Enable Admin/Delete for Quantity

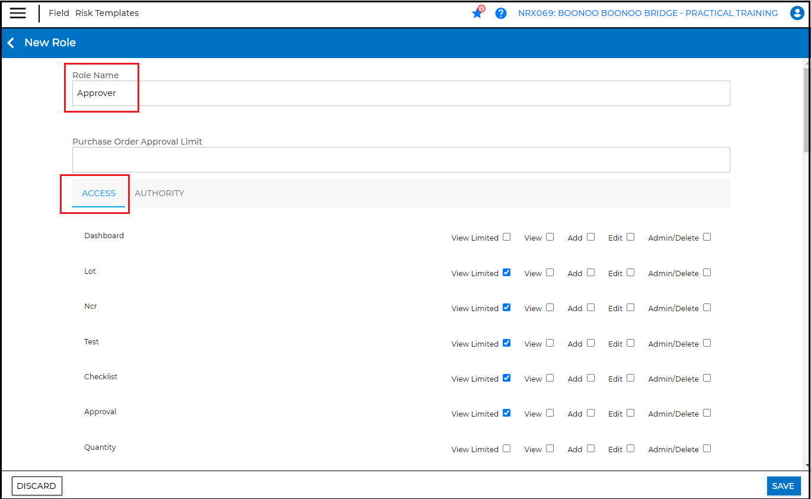[707, 449]
